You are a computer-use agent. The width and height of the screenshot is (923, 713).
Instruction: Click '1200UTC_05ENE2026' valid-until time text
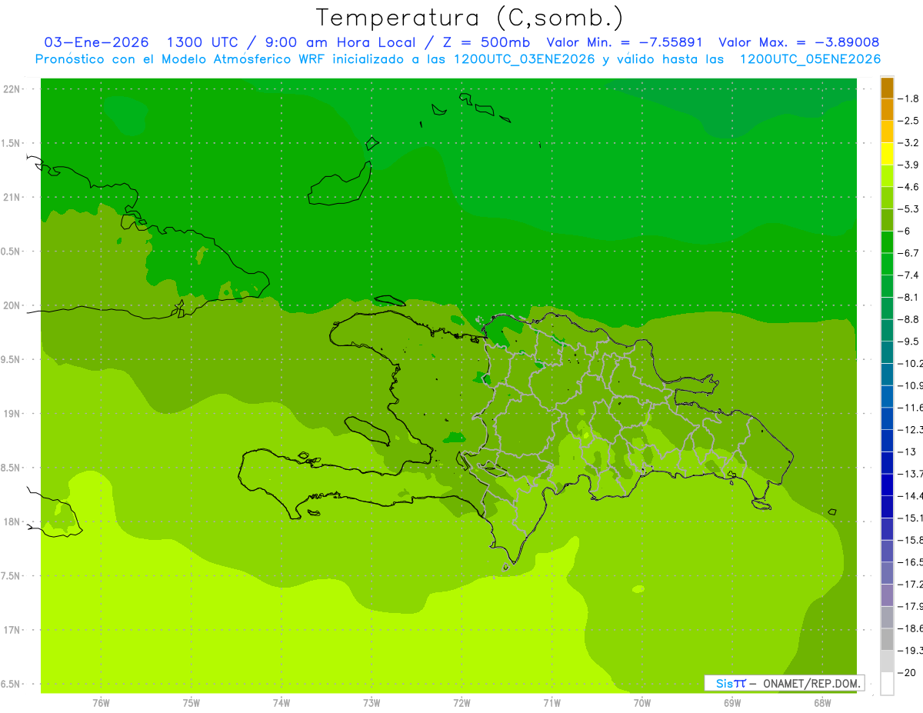[810, 59]
